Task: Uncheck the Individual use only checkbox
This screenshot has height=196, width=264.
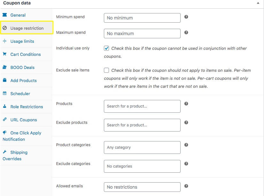Action: point(106,48)
